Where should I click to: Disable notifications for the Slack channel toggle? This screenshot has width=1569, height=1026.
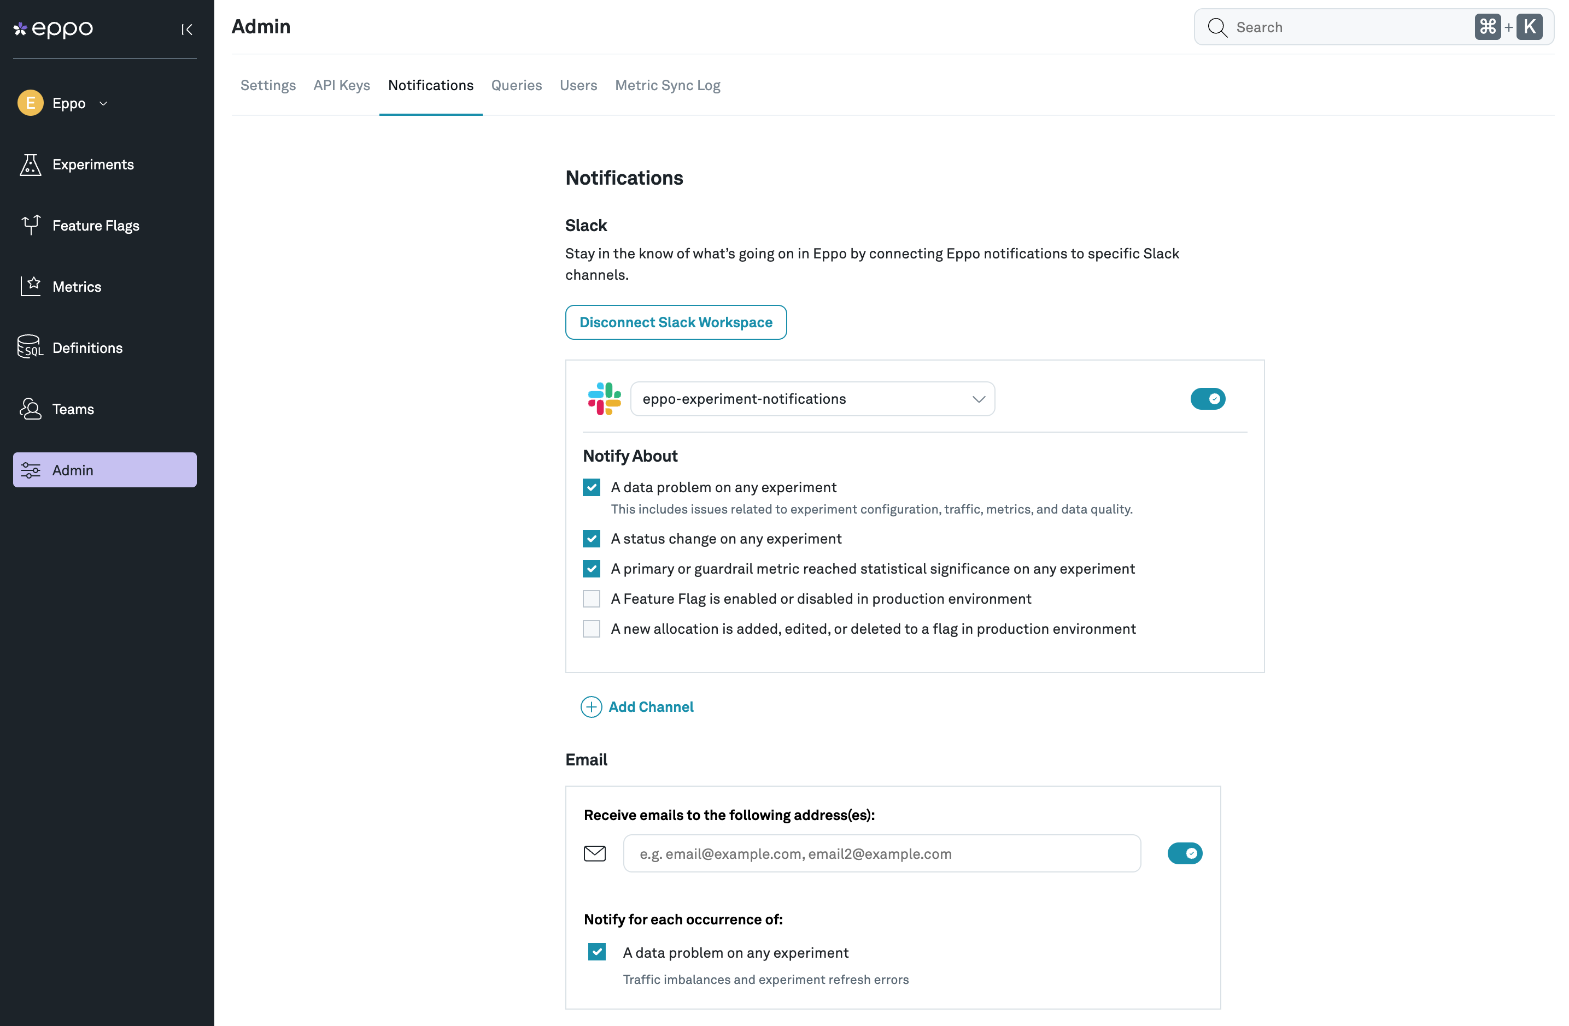pos(1207,399)
